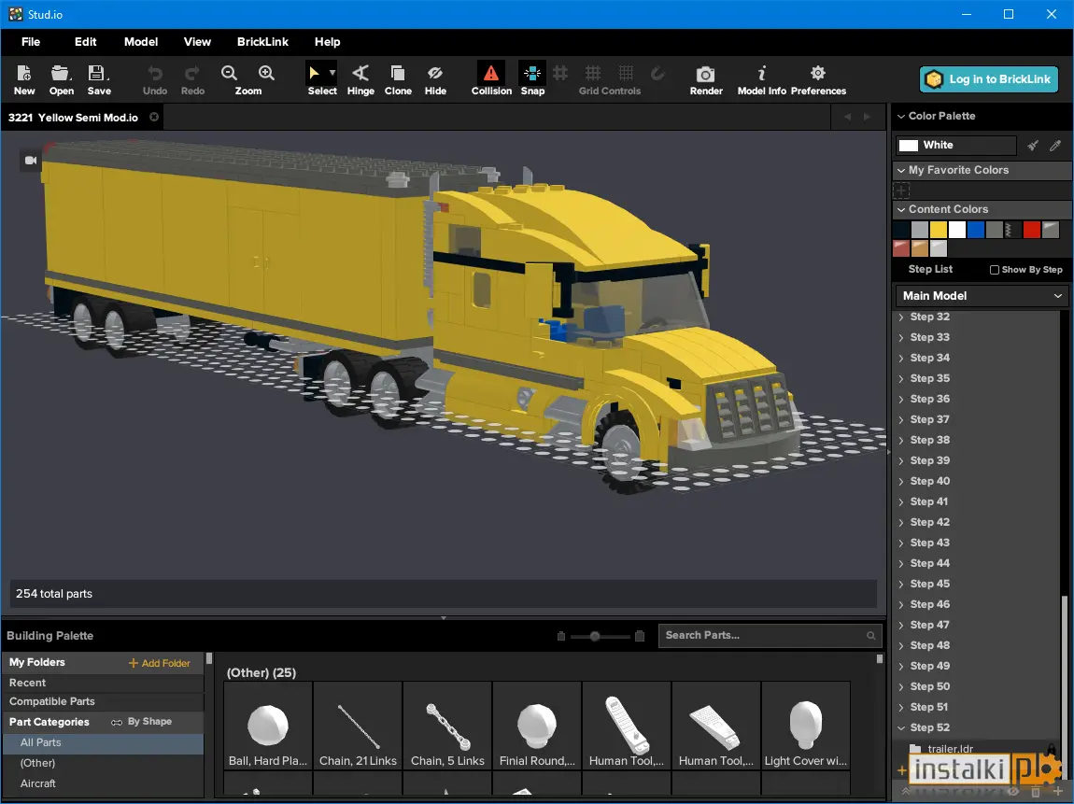Add a favorite color slot

(x=901, y=190)
